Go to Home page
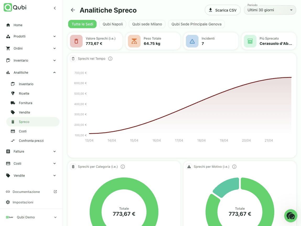301x226 pixels. tap(31, 25)
